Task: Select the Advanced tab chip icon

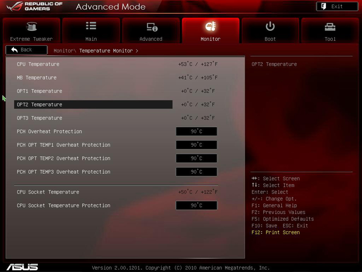Action: pos(151,27)
